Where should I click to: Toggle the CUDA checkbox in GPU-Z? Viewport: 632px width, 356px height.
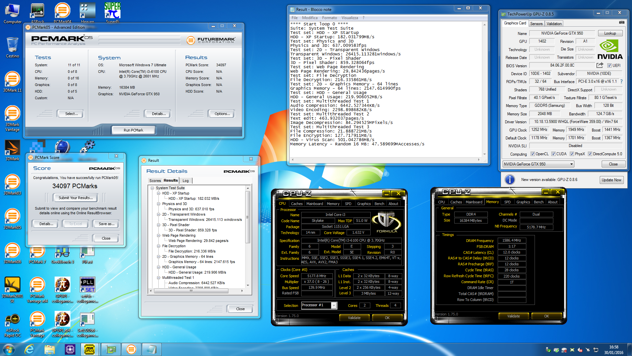[x=553, y=154]
